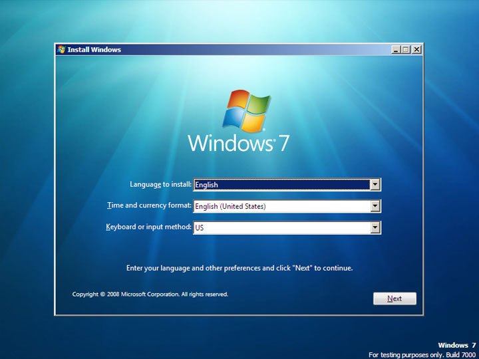
Task: Click the Install Windows title bar icon
Action: point(61,49)
